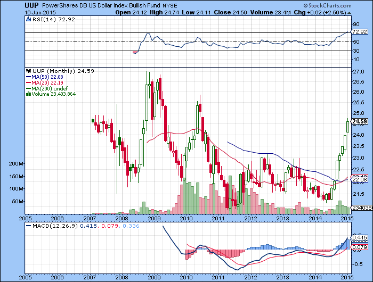Click the Chg +0.62 (+2.59%) value

coord(320,12)
